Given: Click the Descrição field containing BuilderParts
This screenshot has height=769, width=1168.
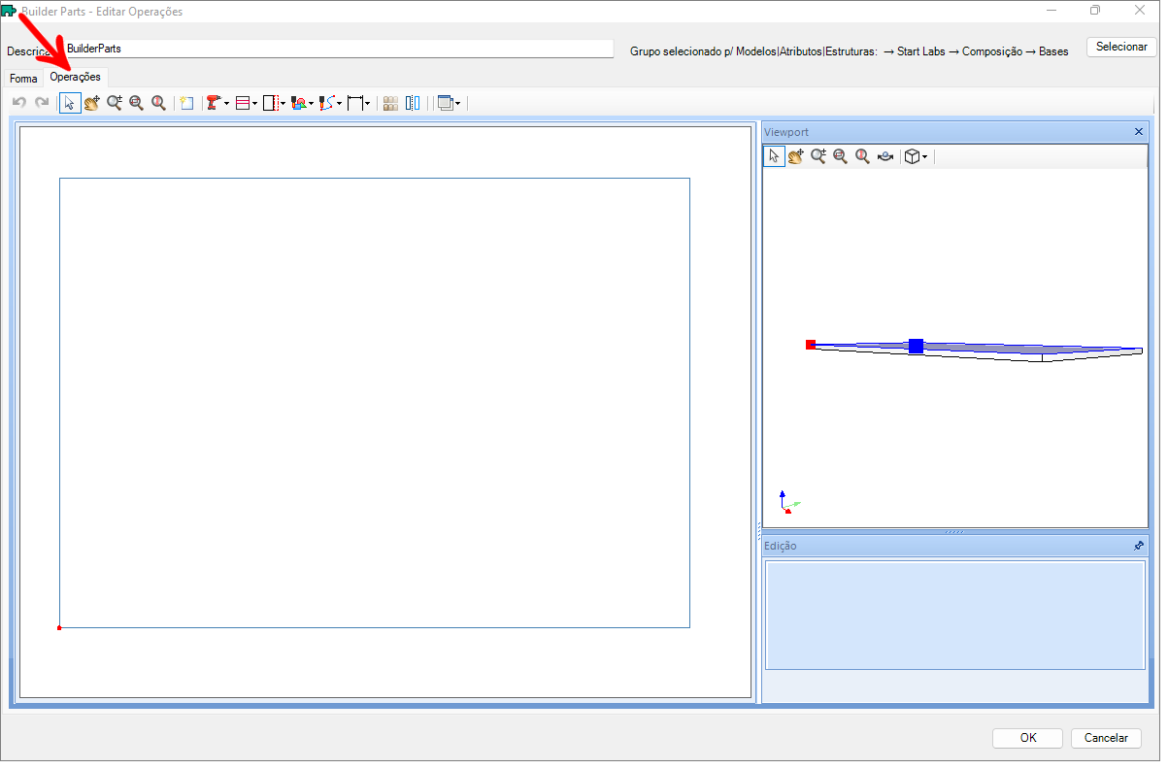Looking at the screenshot, I should coord(339,48).
